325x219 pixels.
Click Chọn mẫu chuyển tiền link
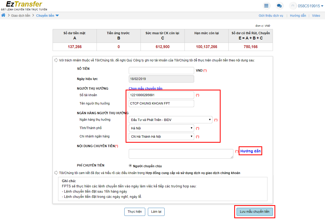point(145,89)
